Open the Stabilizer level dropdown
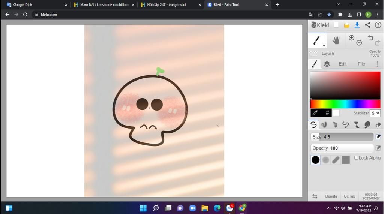384x214 pixels. tap(375, 113)
